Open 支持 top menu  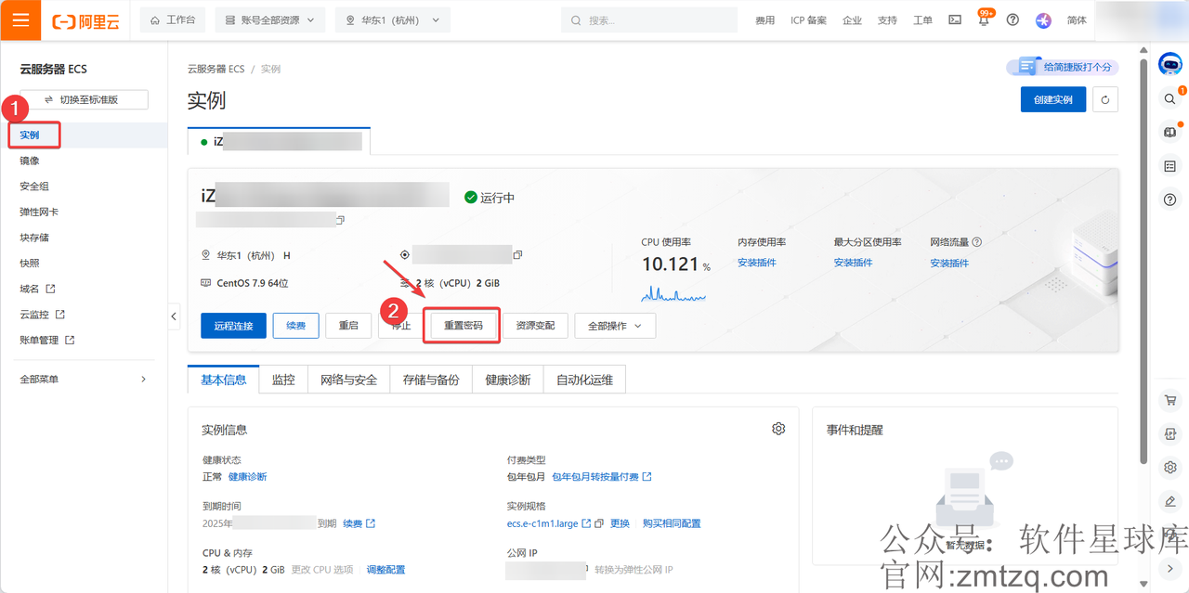point(887,20)
